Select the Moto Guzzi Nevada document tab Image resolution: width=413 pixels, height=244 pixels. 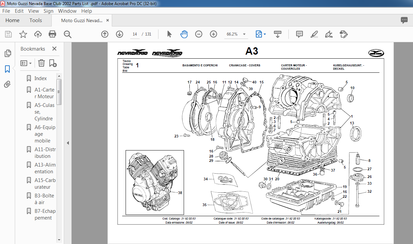pyautogui.click(x=82, y=20)
